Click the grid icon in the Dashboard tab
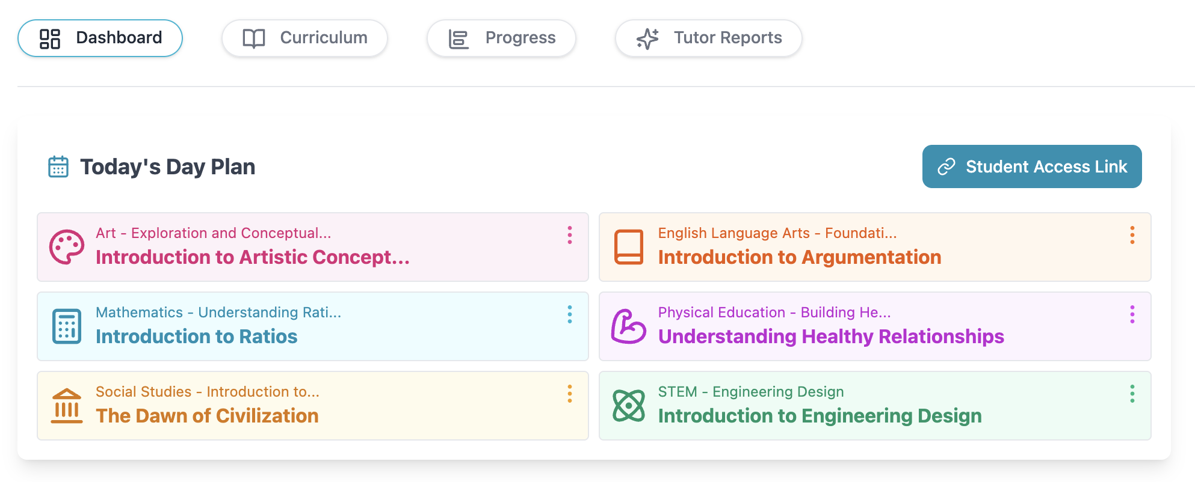This screenshot has height=482, width=1195. [50, 38]
